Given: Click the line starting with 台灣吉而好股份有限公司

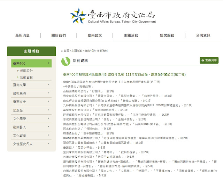Looking at the screenshot, I should [x=140, y=173].
